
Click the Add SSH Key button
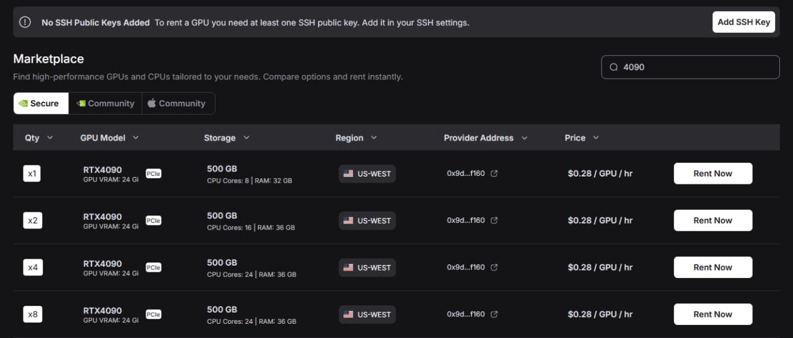click(743, 22)
